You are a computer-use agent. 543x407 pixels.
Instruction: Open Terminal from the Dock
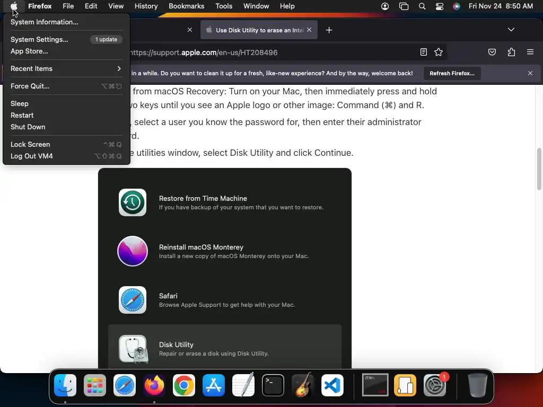[273, 385]
